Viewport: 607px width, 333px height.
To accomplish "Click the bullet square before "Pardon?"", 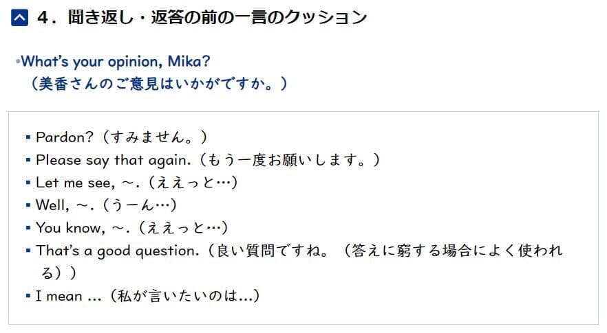I will pos(28,137).
